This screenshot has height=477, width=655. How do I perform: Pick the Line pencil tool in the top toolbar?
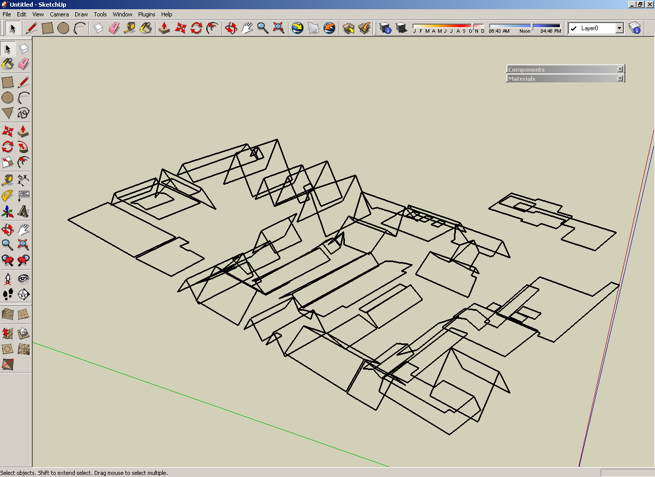click(32, 28)
